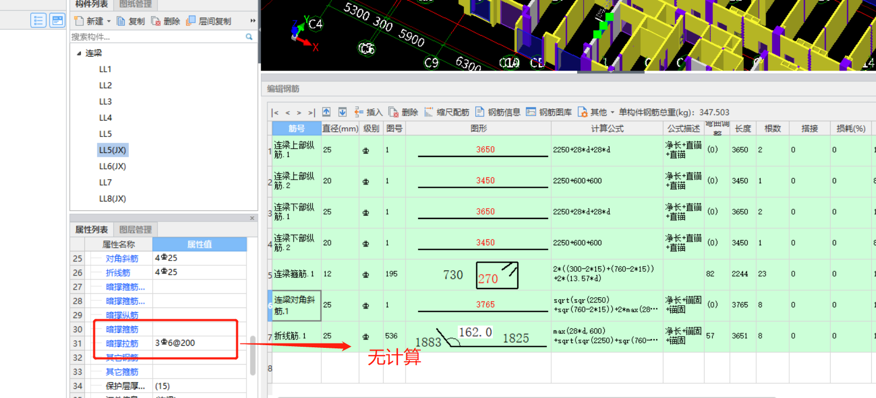The width and height of the screenshot is (876, 398).
Task: Click the 3765 shape length for 对角斜筋
Action: coord(485,305)
